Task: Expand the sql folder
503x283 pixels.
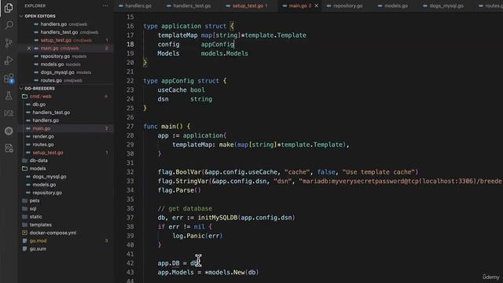Action: 33,208
